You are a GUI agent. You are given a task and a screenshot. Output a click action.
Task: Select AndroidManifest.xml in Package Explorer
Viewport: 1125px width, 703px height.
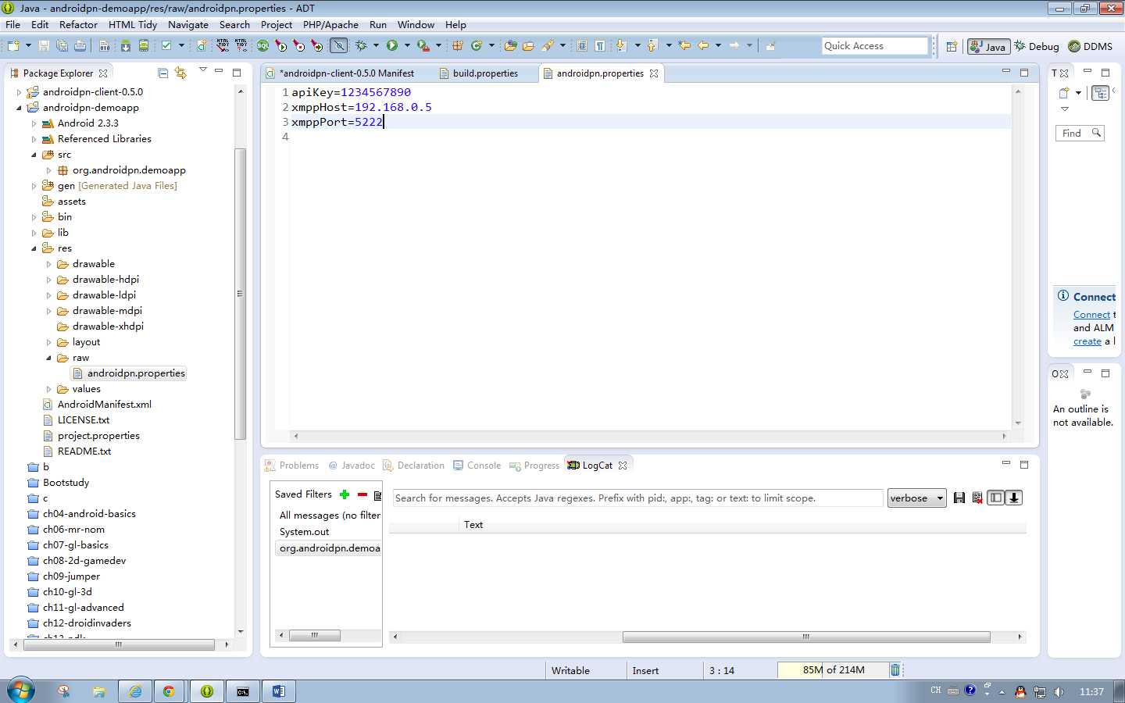104,405
